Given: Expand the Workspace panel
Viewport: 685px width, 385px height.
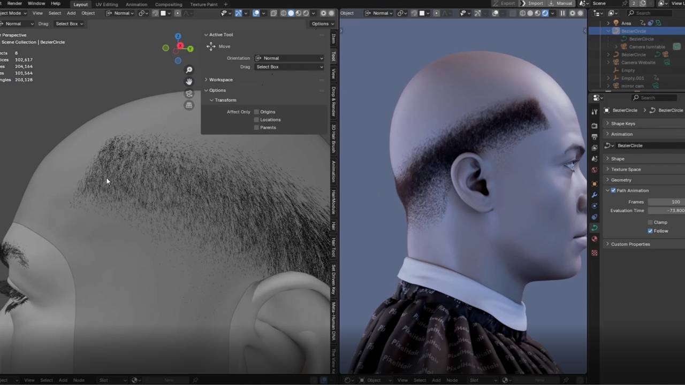Looking at the screenshot, I should (x=220, y=80).
